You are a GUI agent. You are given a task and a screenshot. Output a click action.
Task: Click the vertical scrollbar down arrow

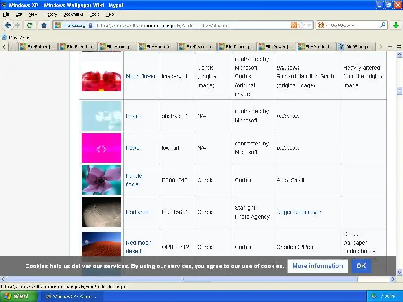[x=399, y=272]
